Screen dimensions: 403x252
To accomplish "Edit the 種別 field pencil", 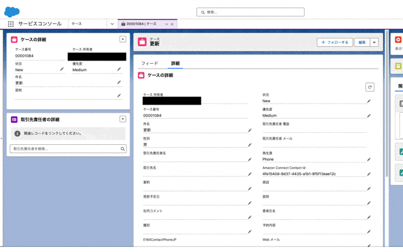I will (249, 232).
